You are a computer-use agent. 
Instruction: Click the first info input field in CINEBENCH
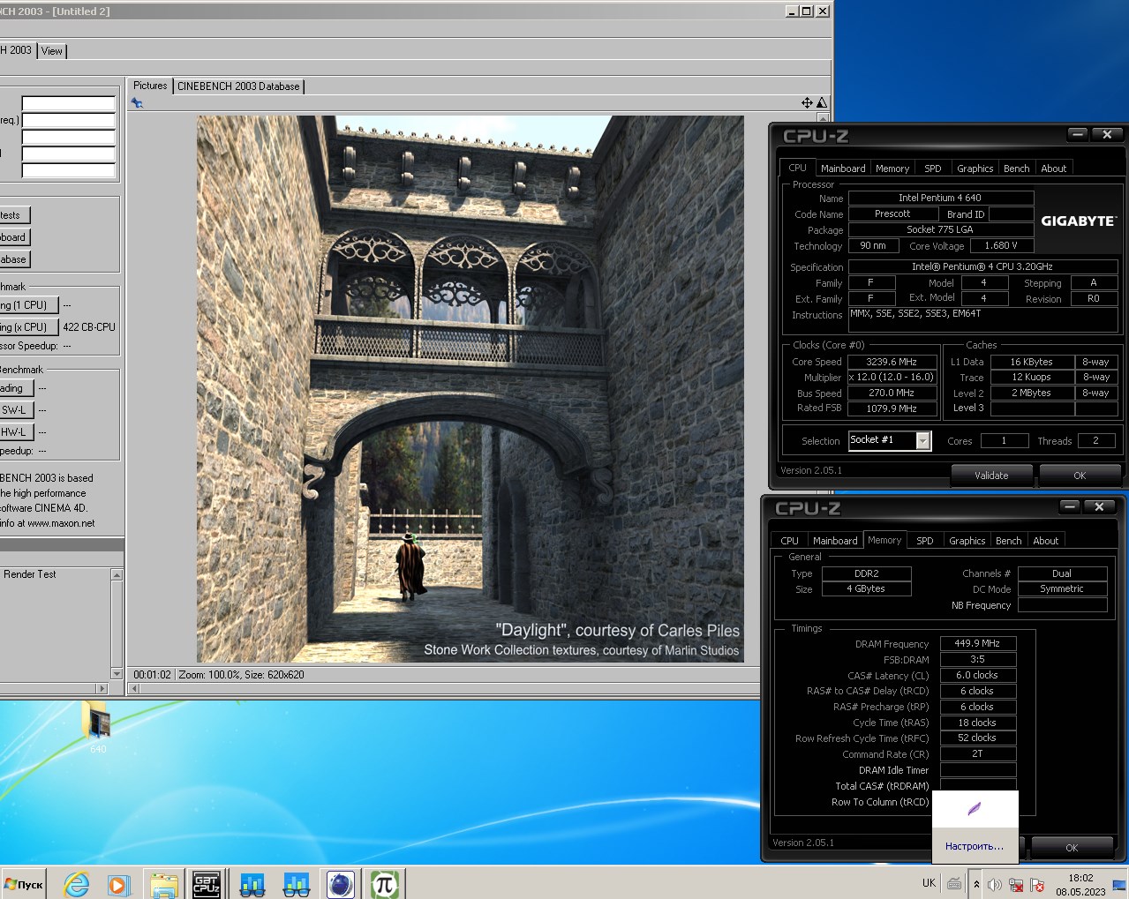pos(68,103)
